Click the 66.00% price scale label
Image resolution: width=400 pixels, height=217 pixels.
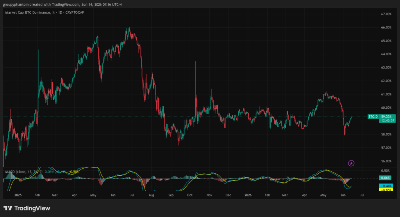click(x=386, y=28)
